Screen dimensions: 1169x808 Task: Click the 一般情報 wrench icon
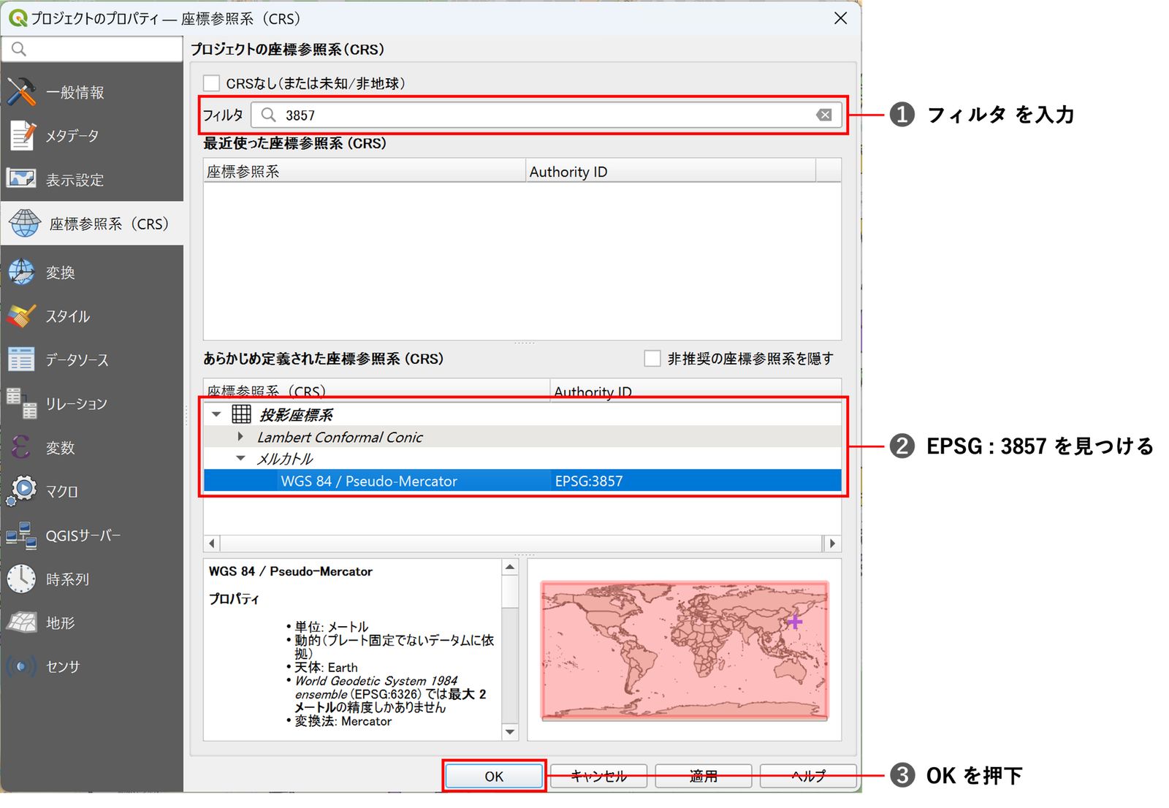[x=21, y=92]
